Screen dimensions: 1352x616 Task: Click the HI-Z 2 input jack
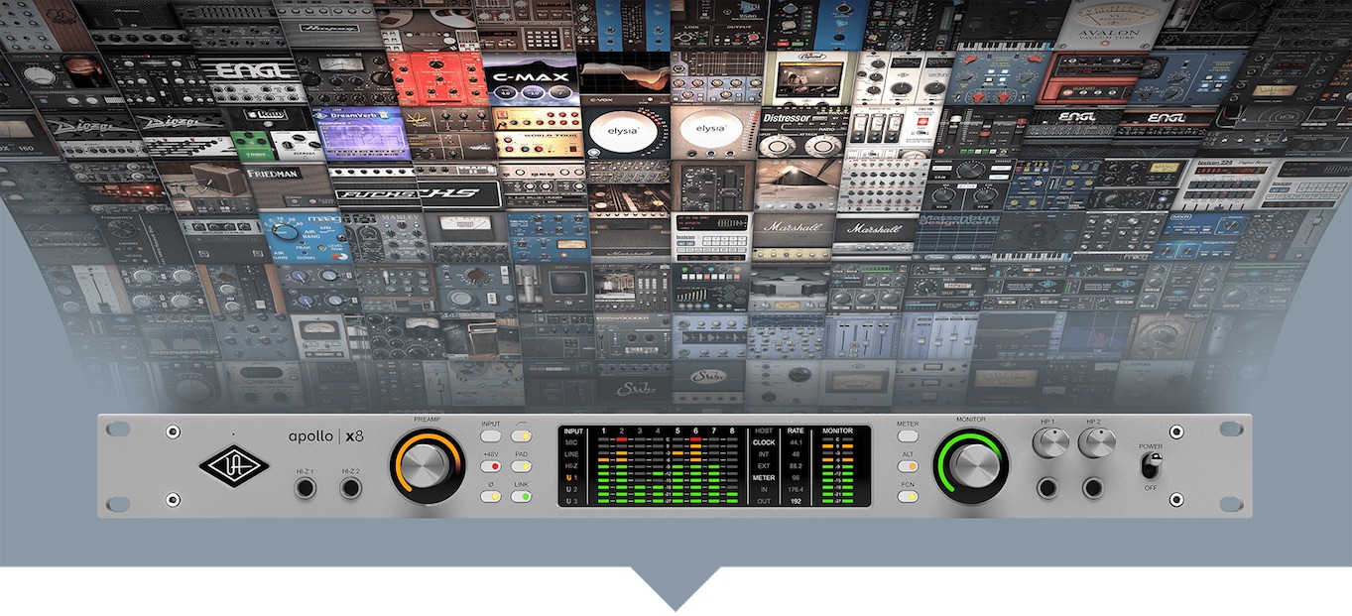coord(350,489)
